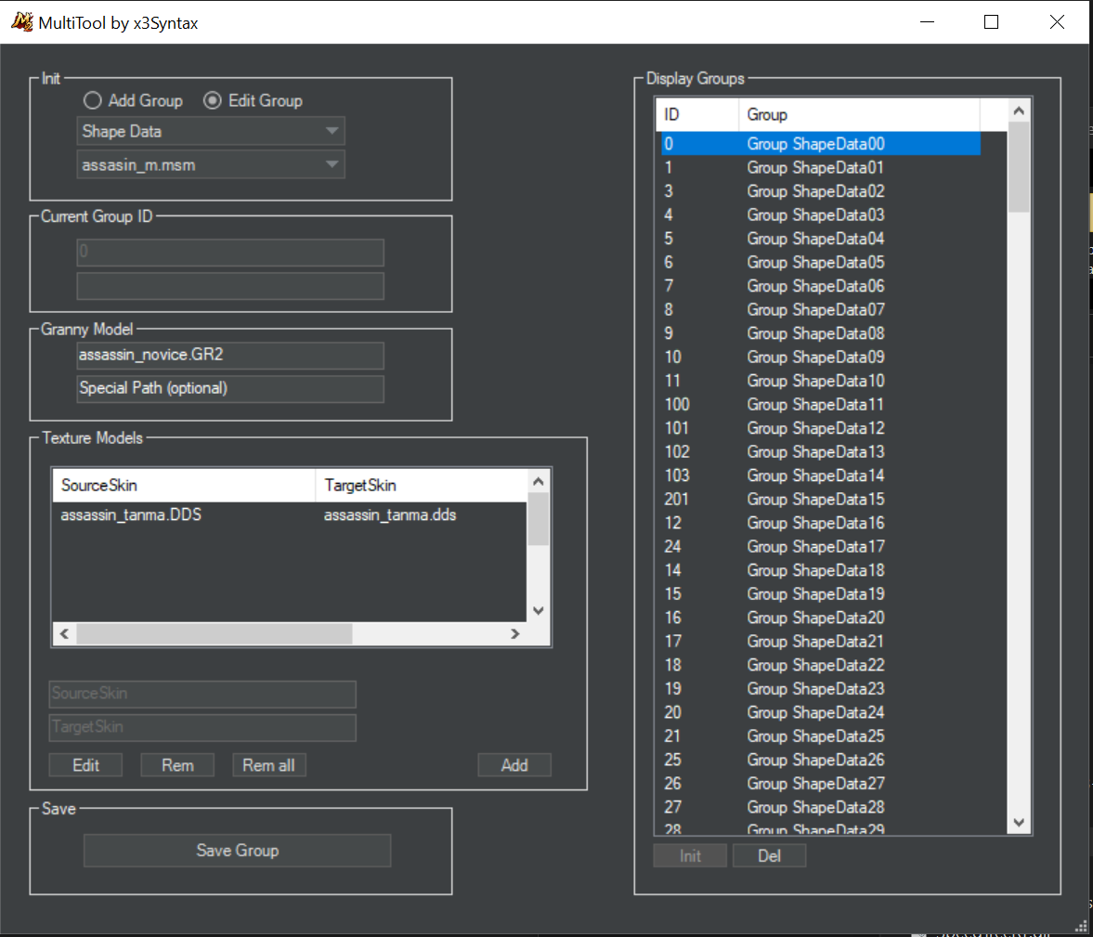Delete selected group with Del button
Viewport: 1093px width, 937px height.
coord(768,856)
